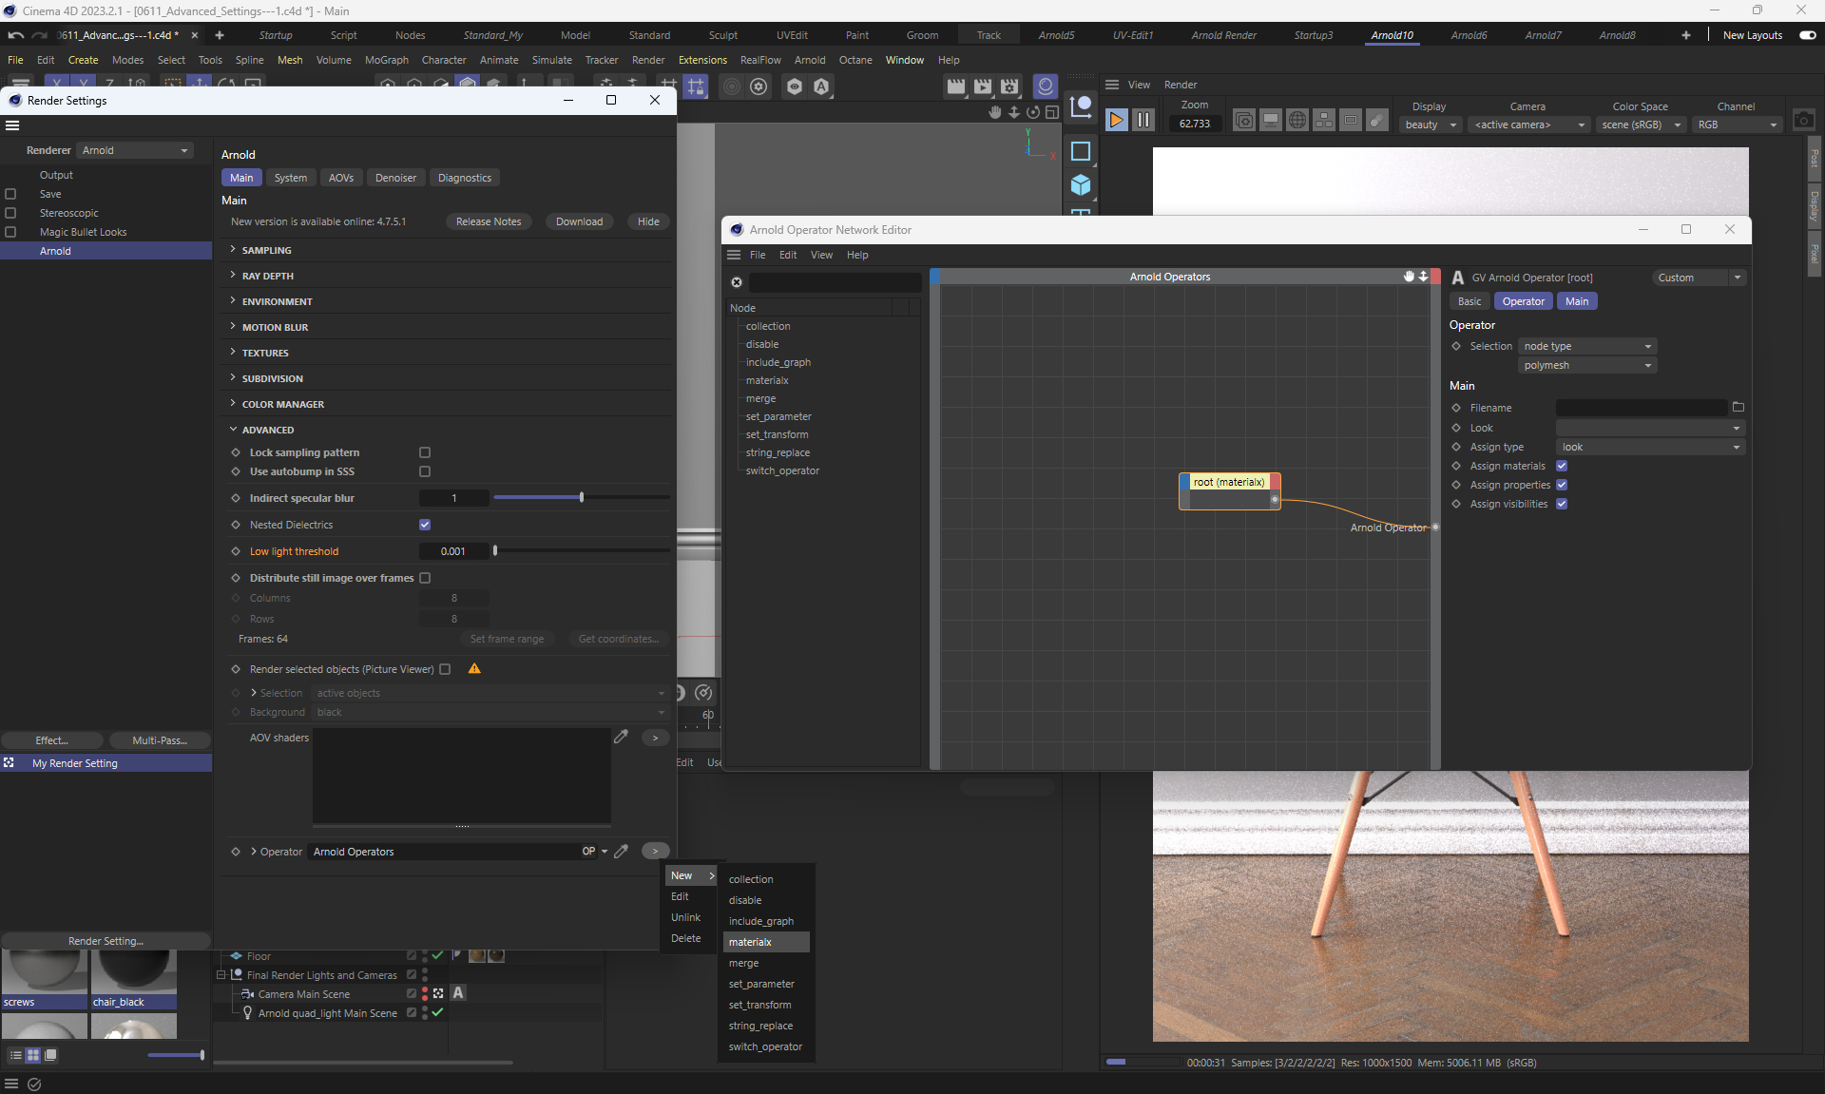This screenshot has width=1825, height=1094.
Task: Adjust the Indirect specular blur slider
Action: pos(582,498)
